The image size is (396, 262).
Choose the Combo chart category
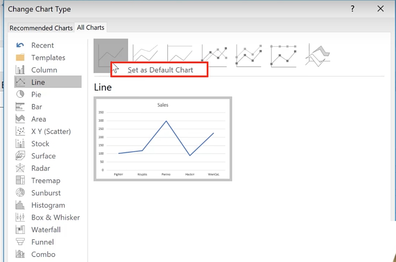tap(43, 254)
